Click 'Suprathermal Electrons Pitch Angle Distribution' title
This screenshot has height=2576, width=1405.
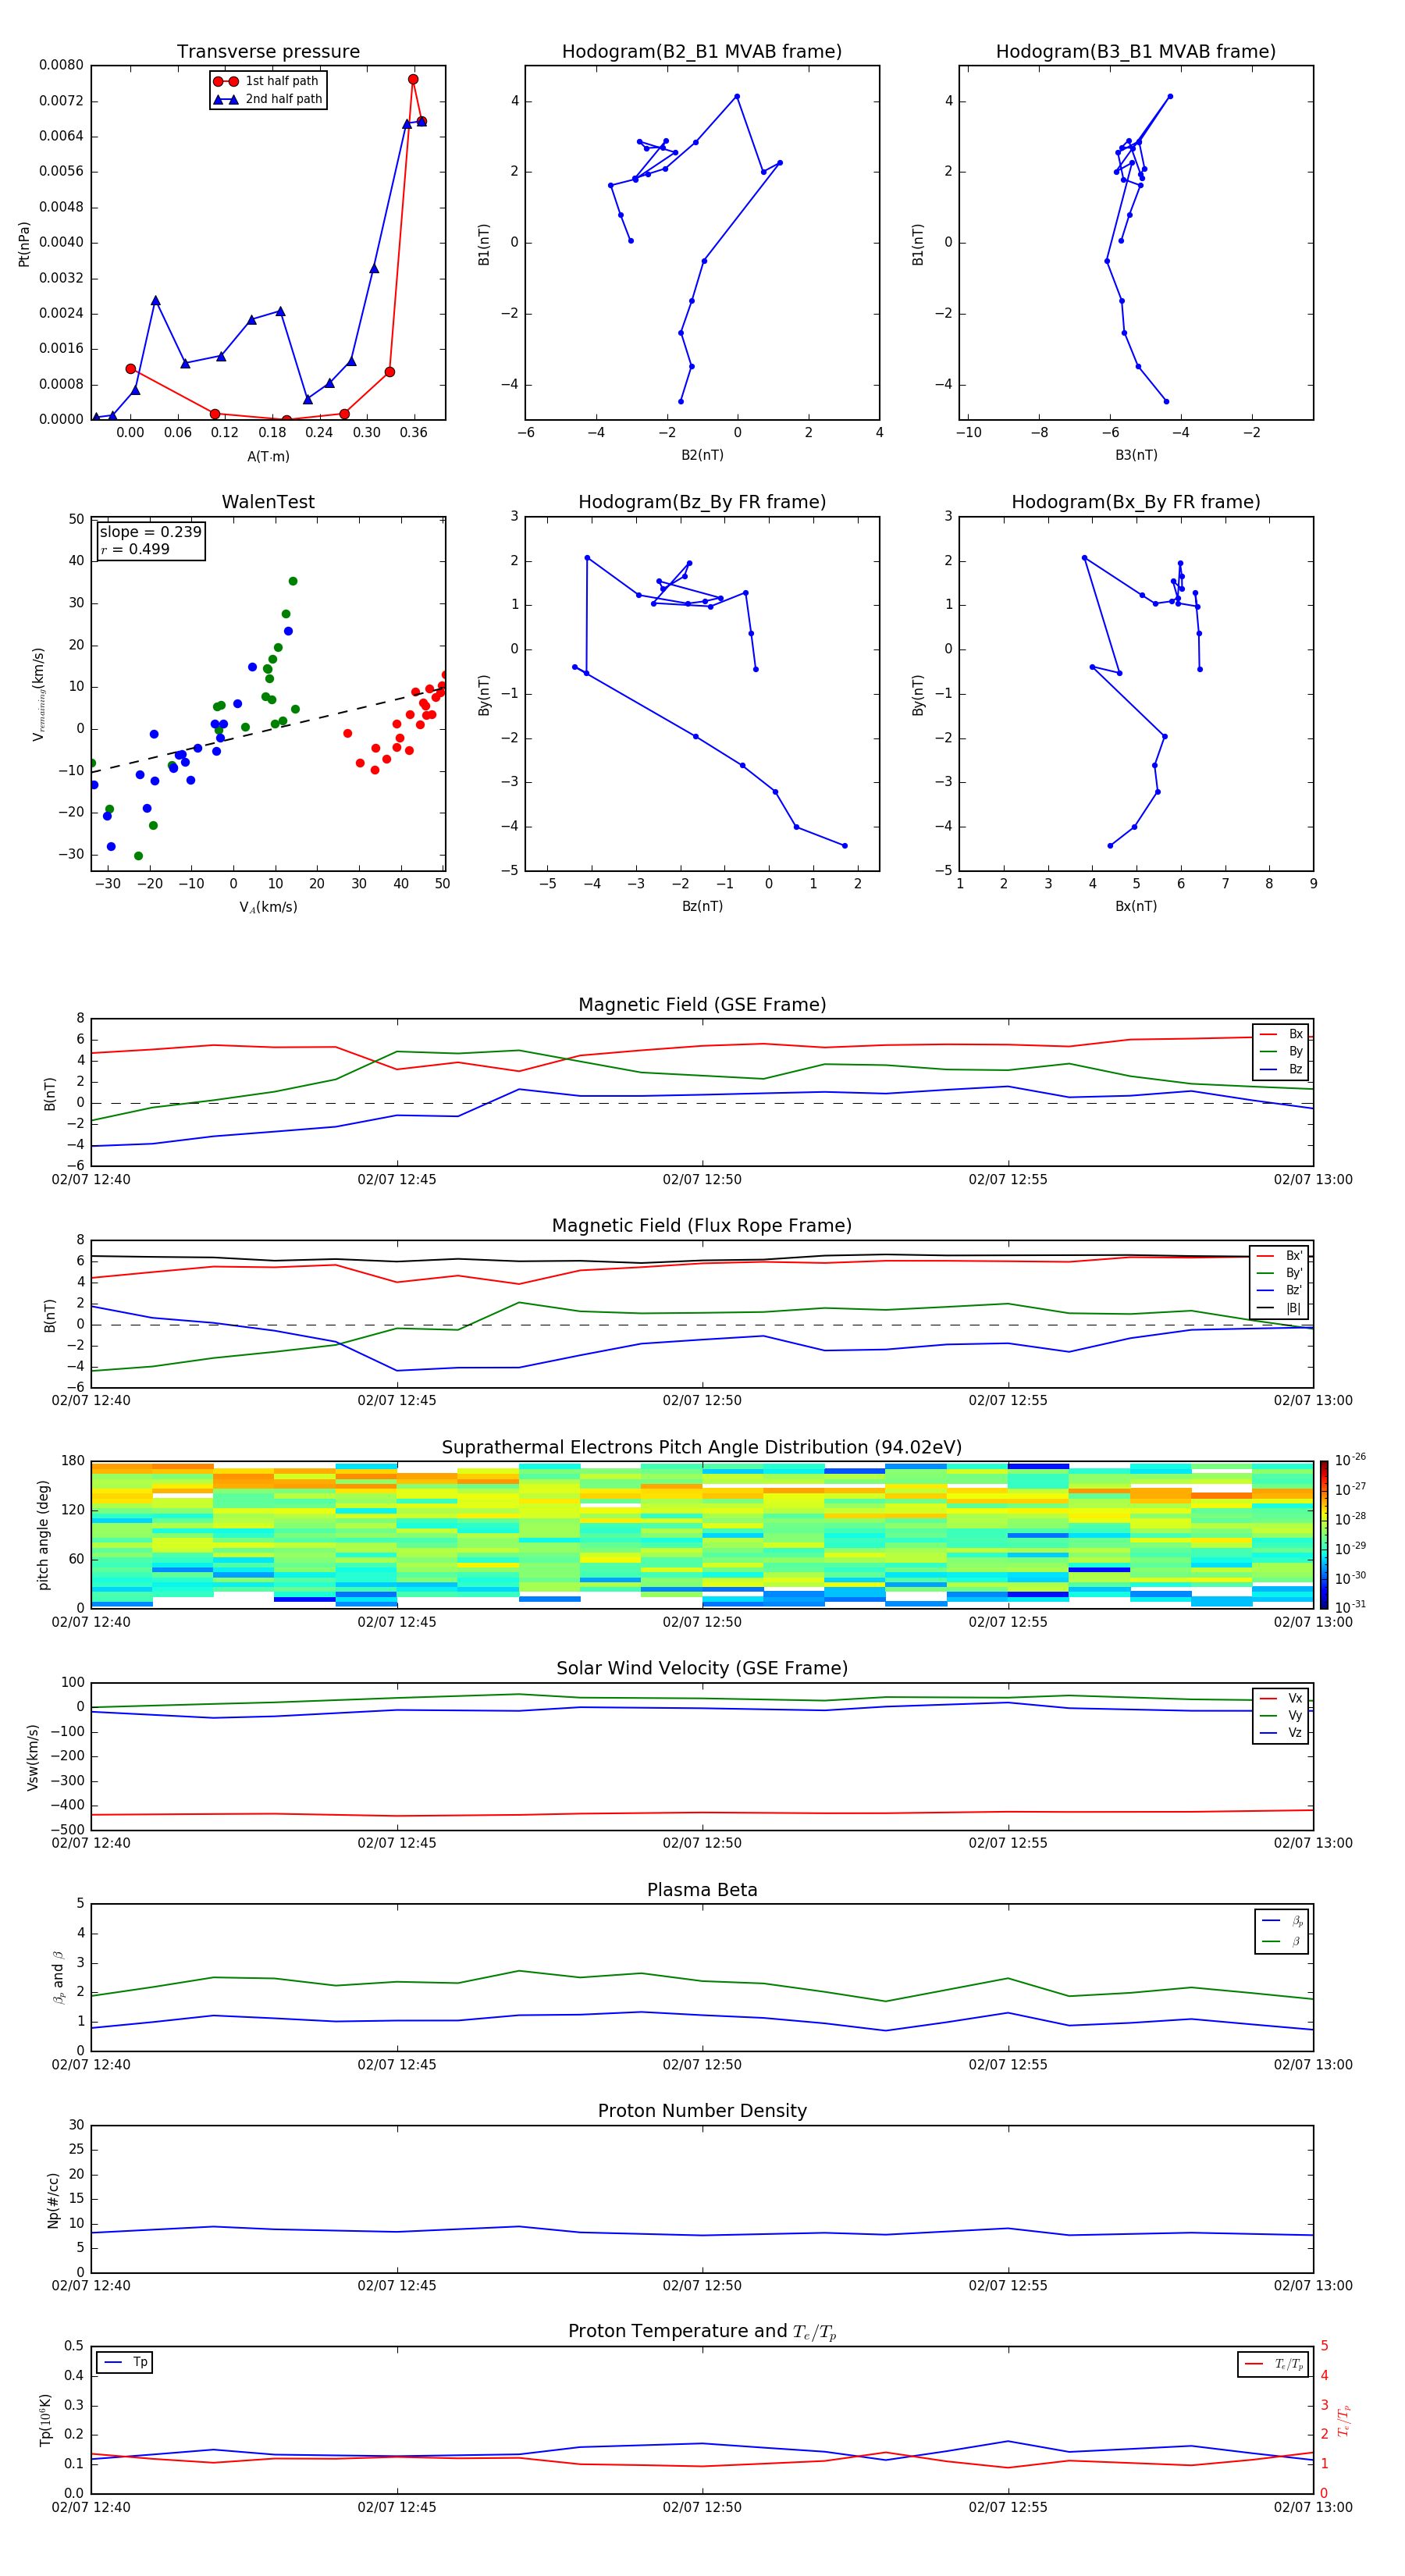click(x=702, y=1447)
